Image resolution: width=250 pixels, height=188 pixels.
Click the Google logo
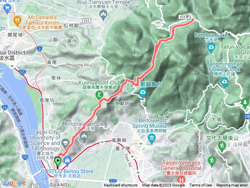pyautogui.click(x=15, y=183)
